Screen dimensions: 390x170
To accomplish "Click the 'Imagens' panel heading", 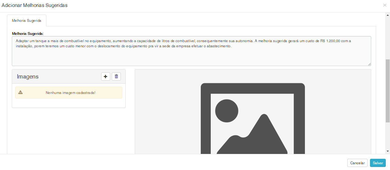I will click(28, 77).
